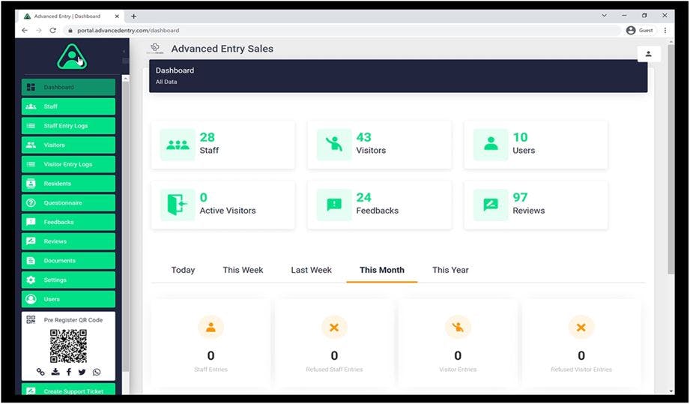Click the orange Visitor Entries icon

click(458, 328)
